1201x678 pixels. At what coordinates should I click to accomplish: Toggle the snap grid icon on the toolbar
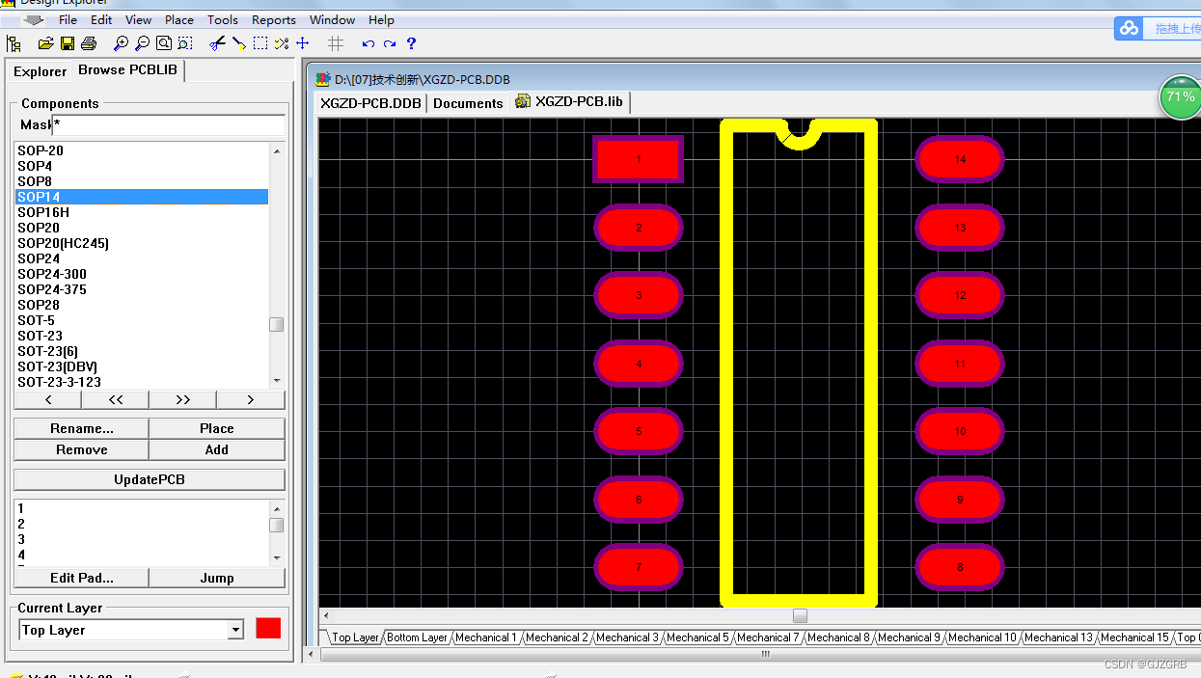[336, 42]
